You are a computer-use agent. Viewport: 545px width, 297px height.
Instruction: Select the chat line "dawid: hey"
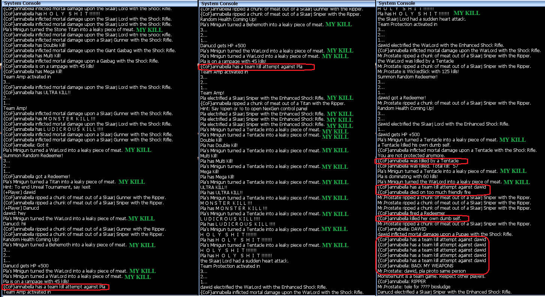tap(14, 213)
